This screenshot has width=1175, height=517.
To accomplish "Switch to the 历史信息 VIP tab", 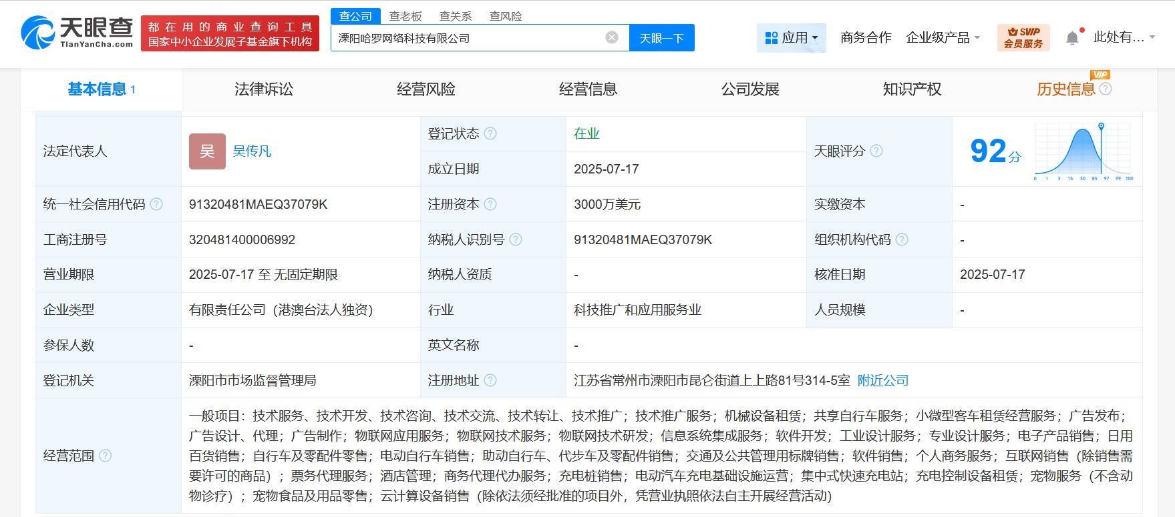I will [x=1066, y=89].
